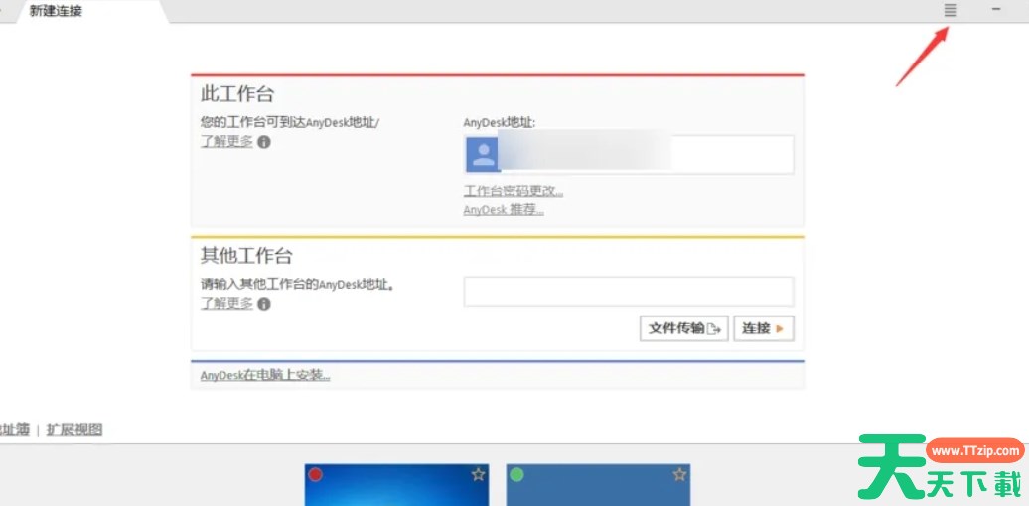
Task: Click the info icon under 此工作台
Action: pos(264,142)
